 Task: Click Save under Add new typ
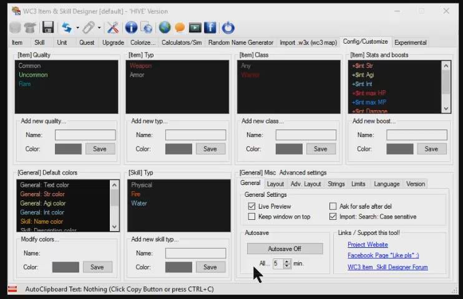[x=210, y=149]
